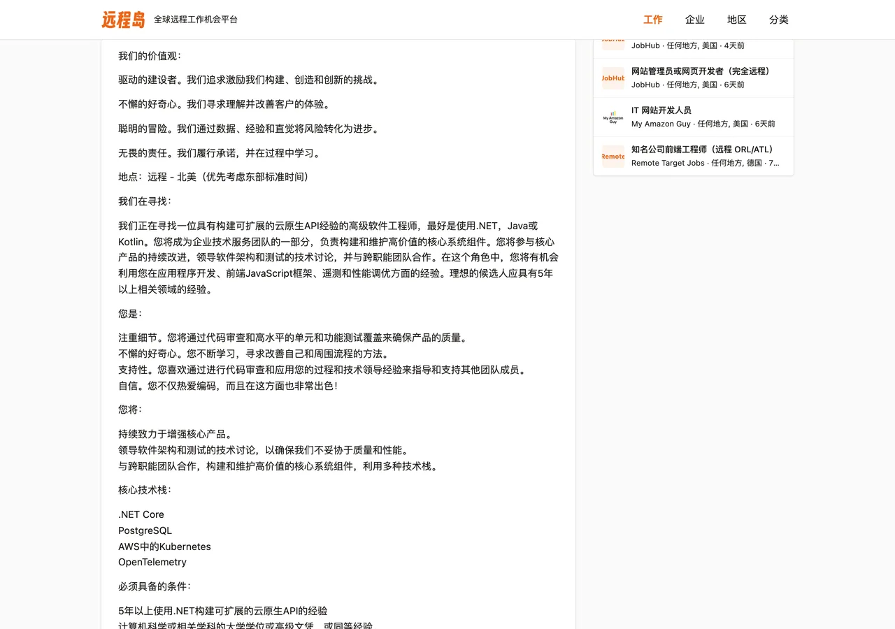Screen dimensions: 895x629
Task: Click the 全球远程工作机会平台 tagline
Action: pyautogui.click(x=196, y=20)
